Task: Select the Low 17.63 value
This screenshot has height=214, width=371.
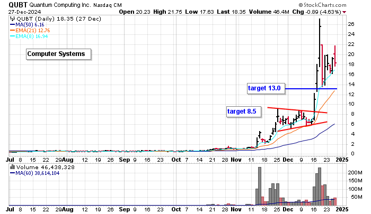Action: pyautogui.click(x=199, y=12)
